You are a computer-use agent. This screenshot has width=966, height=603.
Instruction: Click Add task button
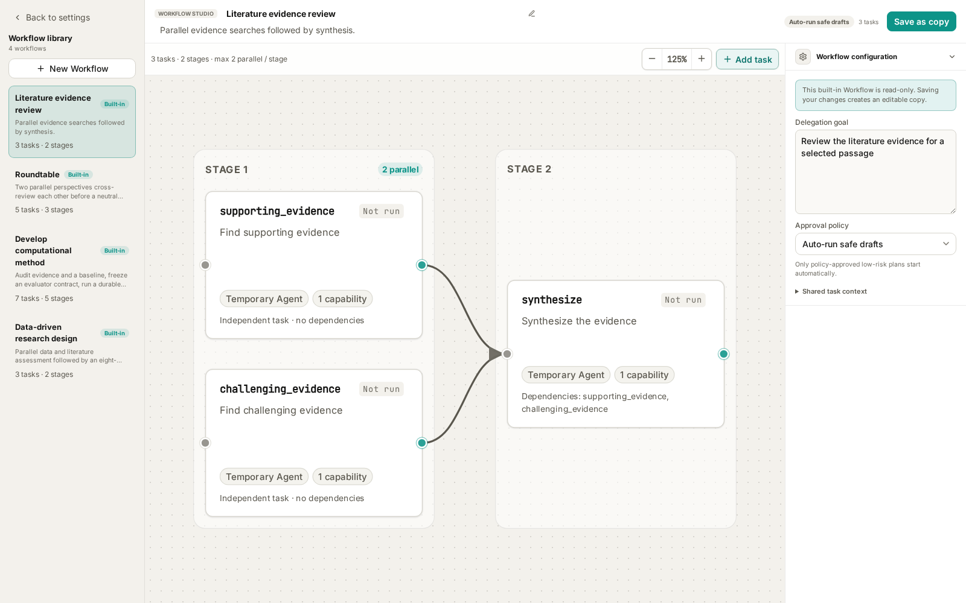(x=747, y=59)
